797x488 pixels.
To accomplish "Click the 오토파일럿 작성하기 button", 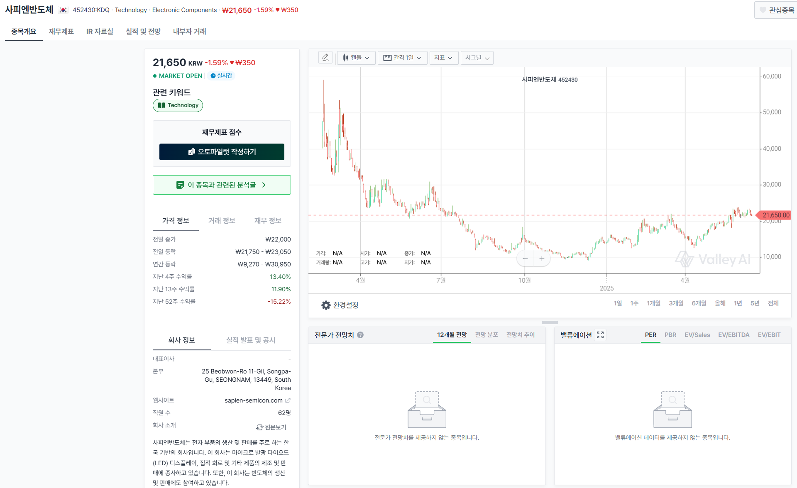I will pos(222,152).
